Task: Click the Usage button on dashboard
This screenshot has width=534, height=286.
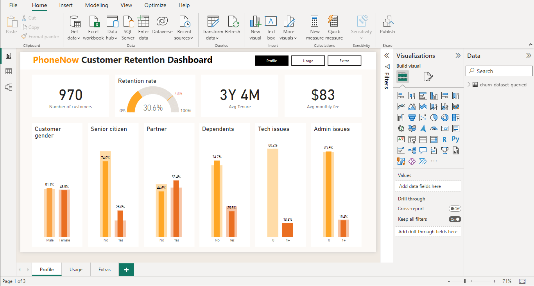Action: (308, 61)
